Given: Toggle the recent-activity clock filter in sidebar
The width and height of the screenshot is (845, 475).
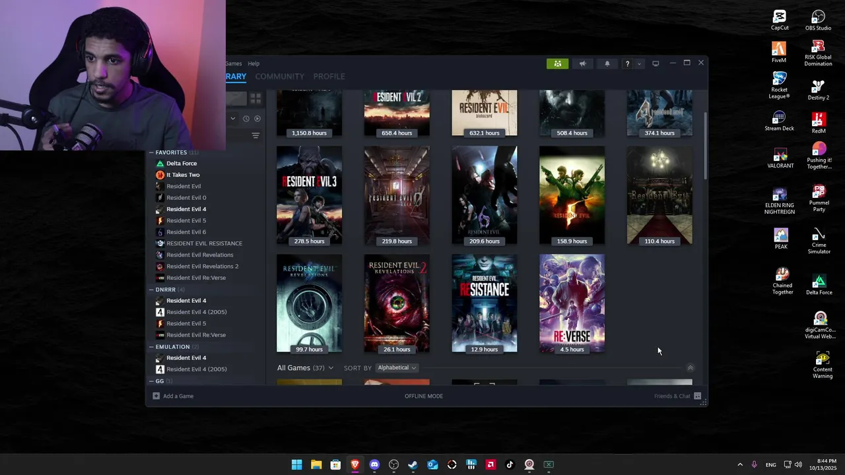Looking at the screenshot, I should [246, 119].
